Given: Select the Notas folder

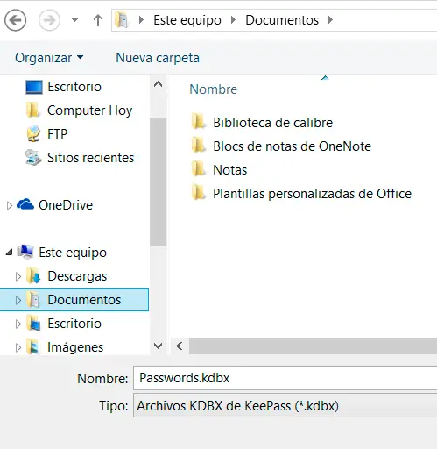Looking at the screenshot, I should pyautogui.click(x=230, y=170).
